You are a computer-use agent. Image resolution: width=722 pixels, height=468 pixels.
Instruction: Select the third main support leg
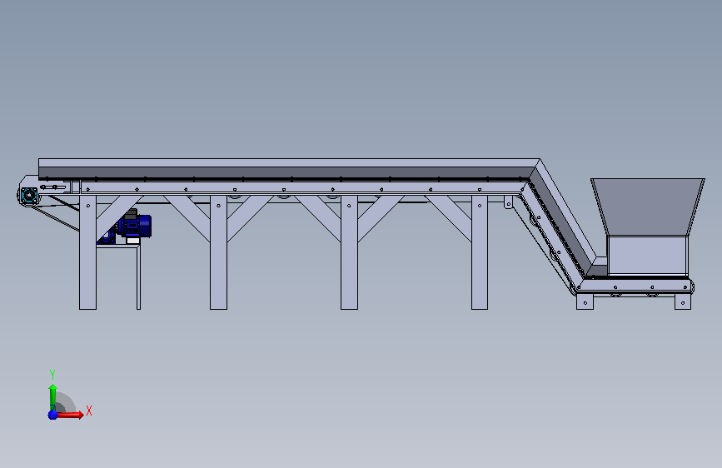click(349, 252)
